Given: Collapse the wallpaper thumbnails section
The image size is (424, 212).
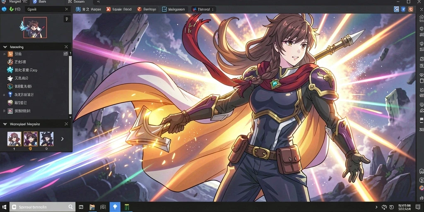Looking at the screenshot, I should [5, 124].
